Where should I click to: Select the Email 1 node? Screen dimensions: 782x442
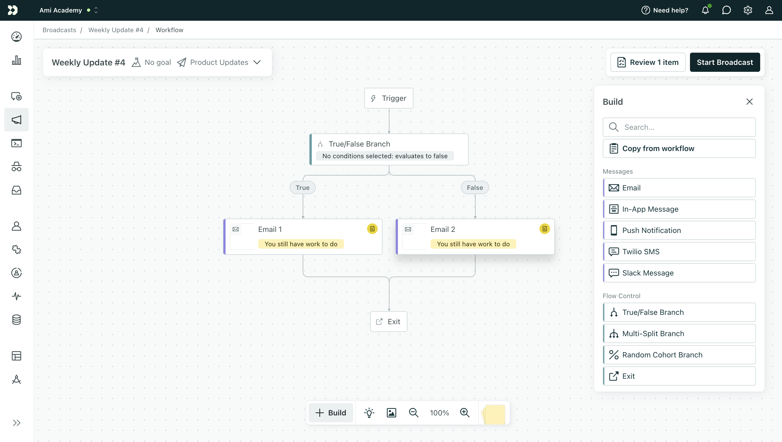click(x=303, y=236)
